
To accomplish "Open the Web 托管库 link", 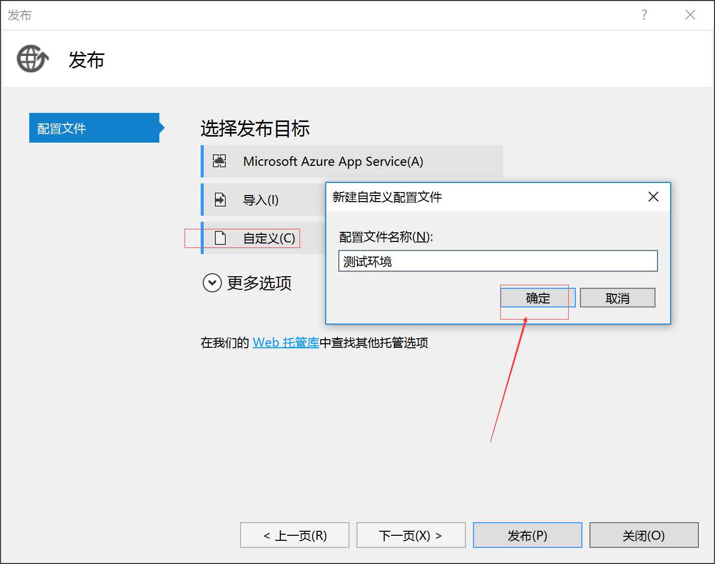I will 286,343.
